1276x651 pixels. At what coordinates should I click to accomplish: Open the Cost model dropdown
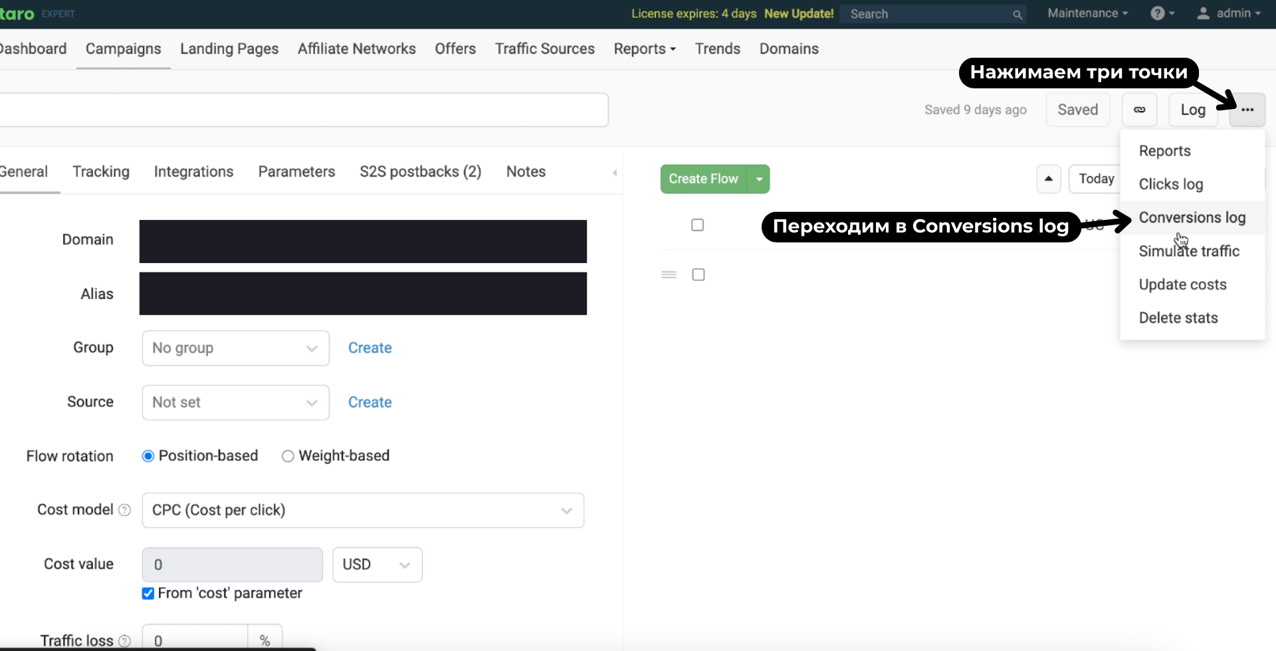[363, 510]
